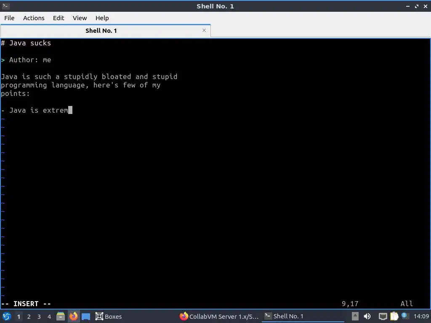Open the Actions menu
This screenshot has width=431, height=323.
pos(34,18)
